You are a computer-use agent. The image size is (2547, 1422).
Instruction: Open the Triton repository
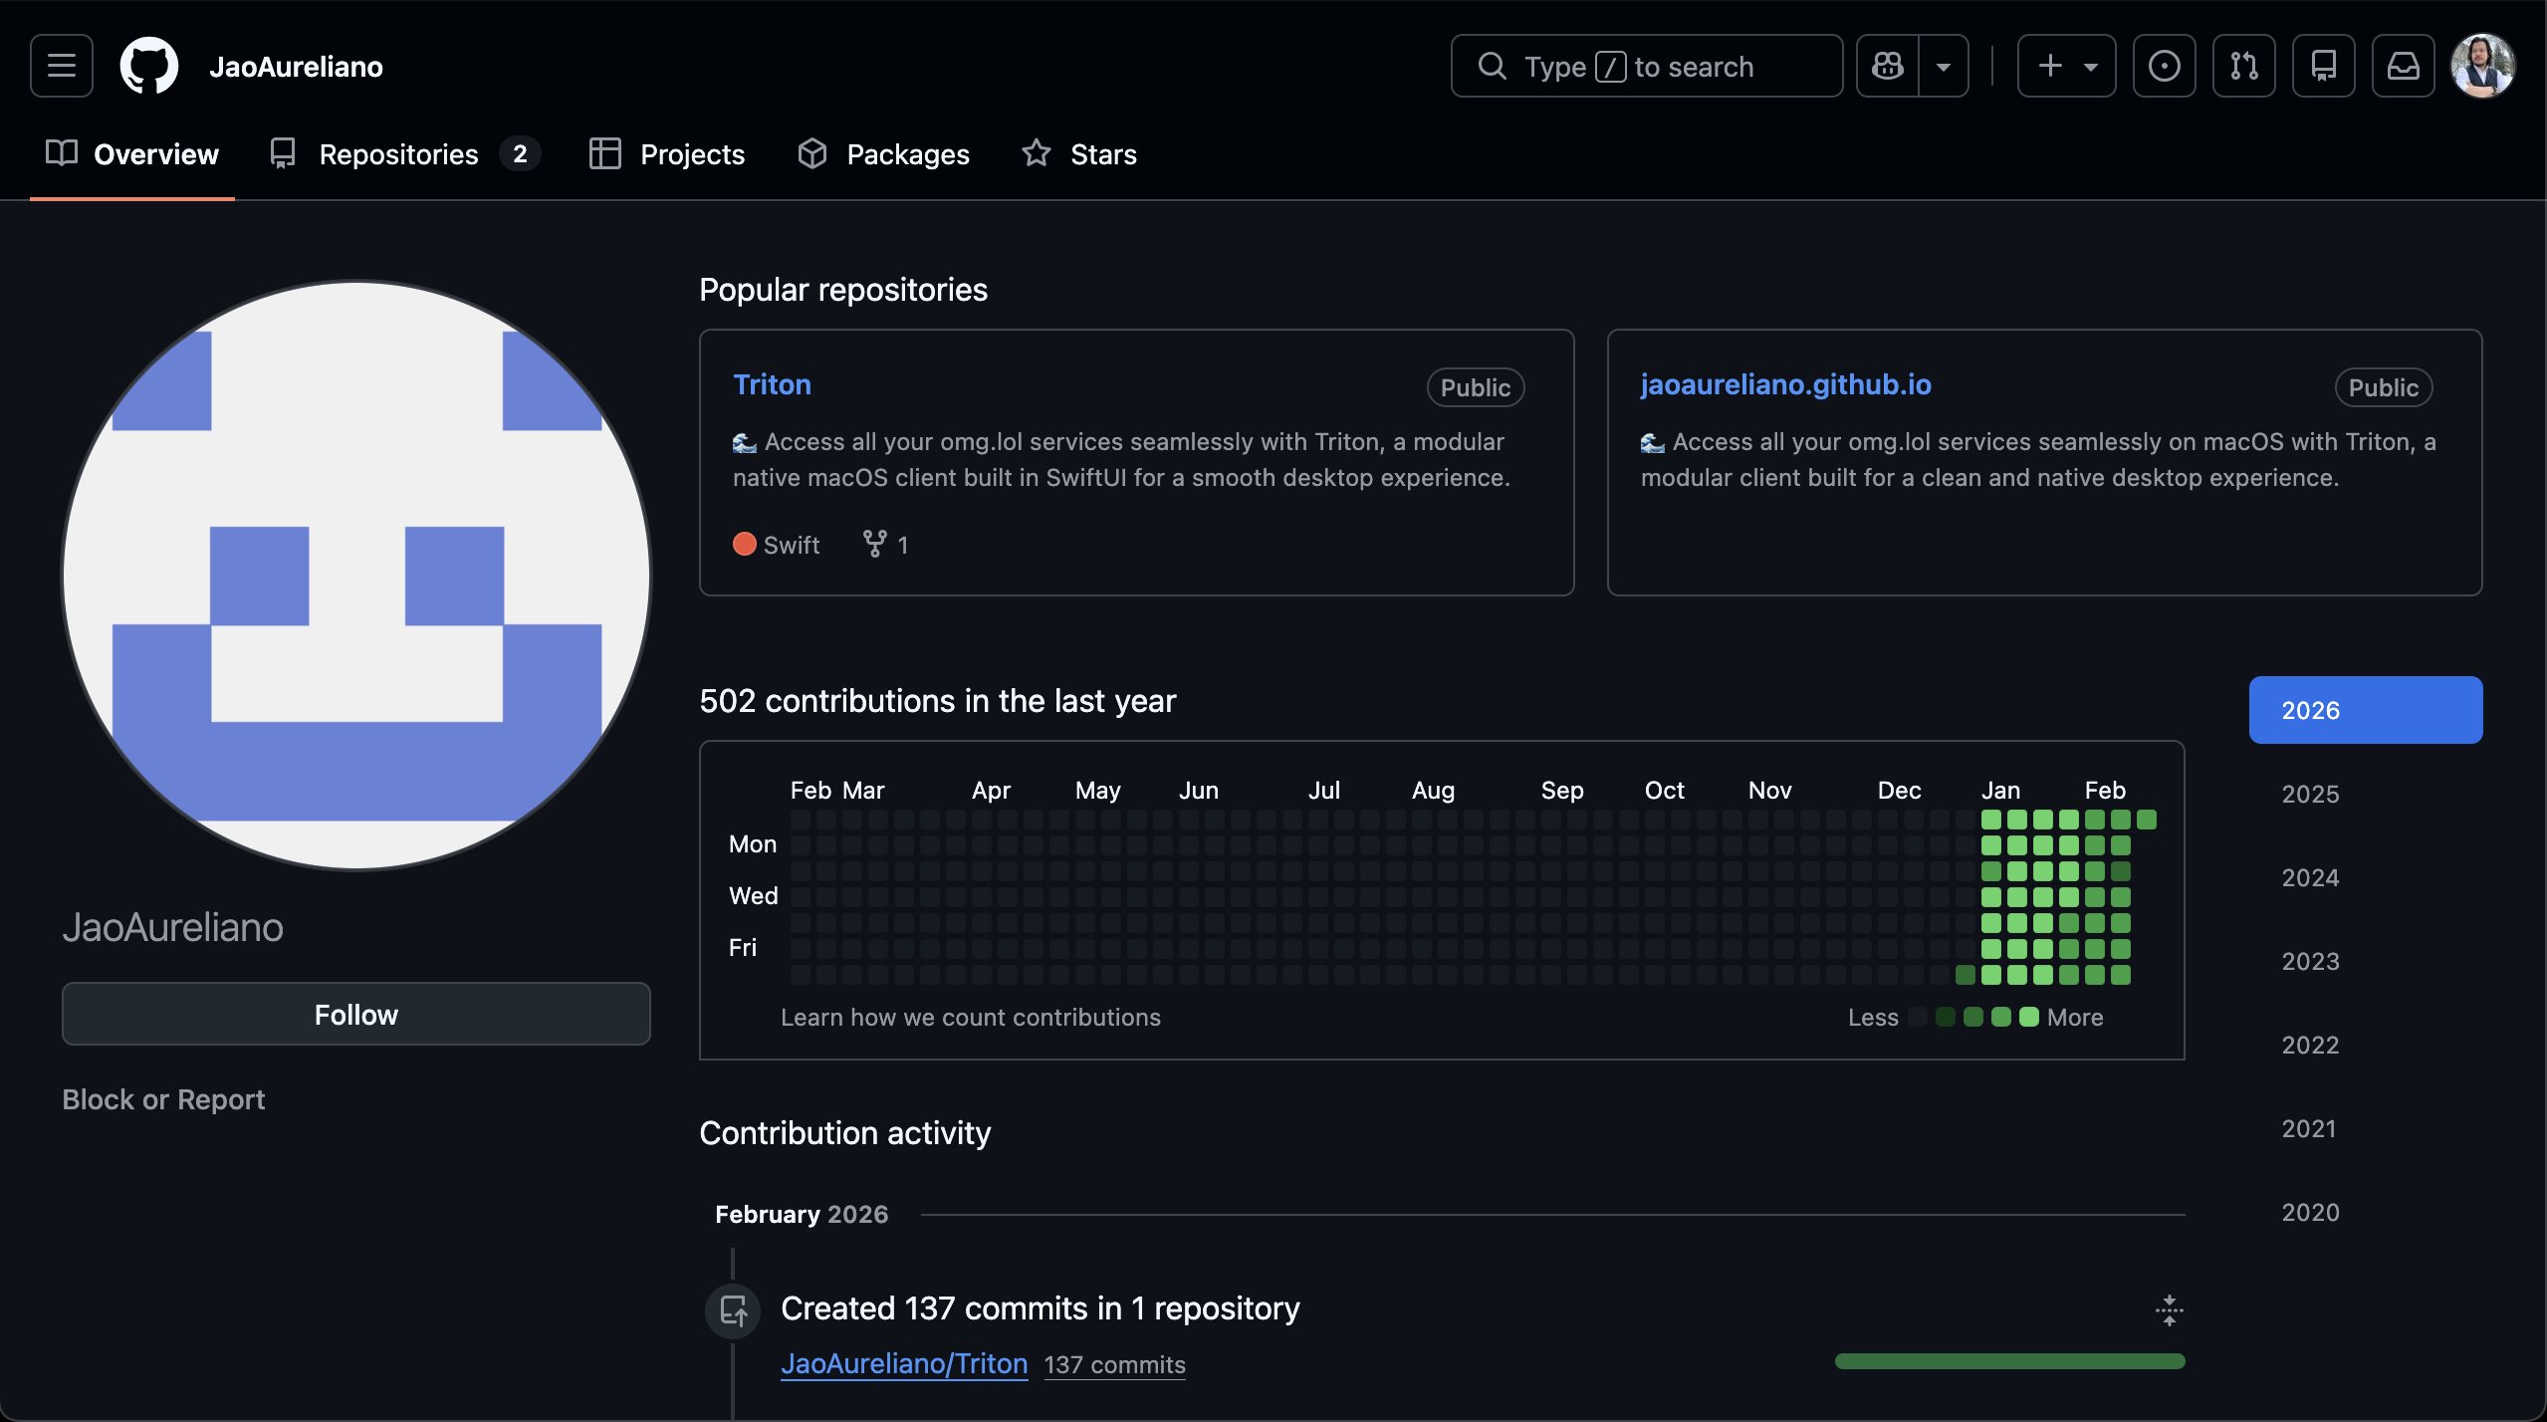772,384
